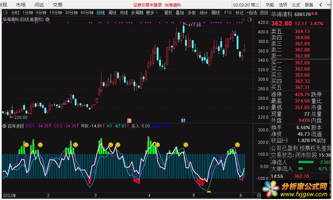Viewport: 333px width, 200px height.
Task: Click the clock 02:02:20 周二
Action: click(246, 5)
